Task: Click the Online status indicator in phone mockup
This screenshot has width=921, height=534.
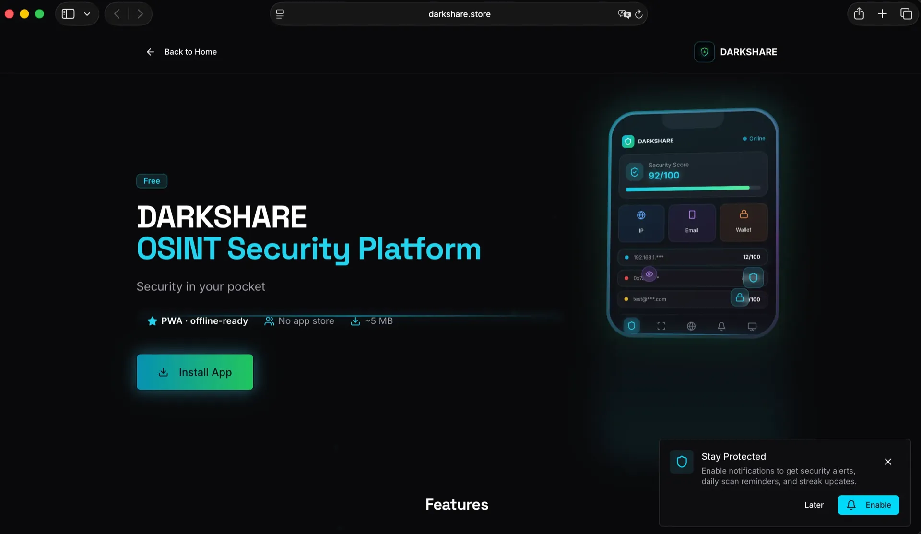Action: pos(754,138)
